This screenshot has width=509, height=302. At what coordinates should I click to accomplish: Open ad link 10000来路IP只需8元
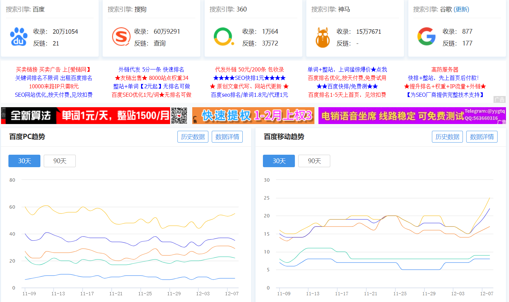pos(54,86)
